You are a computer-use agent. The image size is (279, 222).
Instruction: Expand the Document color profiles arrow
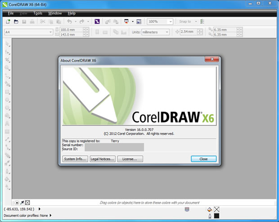point(51,215)
